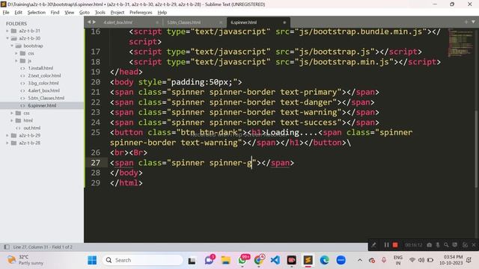479x269 pixels.
Task: Open 3.bg_color.html in the sidebar
Action: pos(43,83)
